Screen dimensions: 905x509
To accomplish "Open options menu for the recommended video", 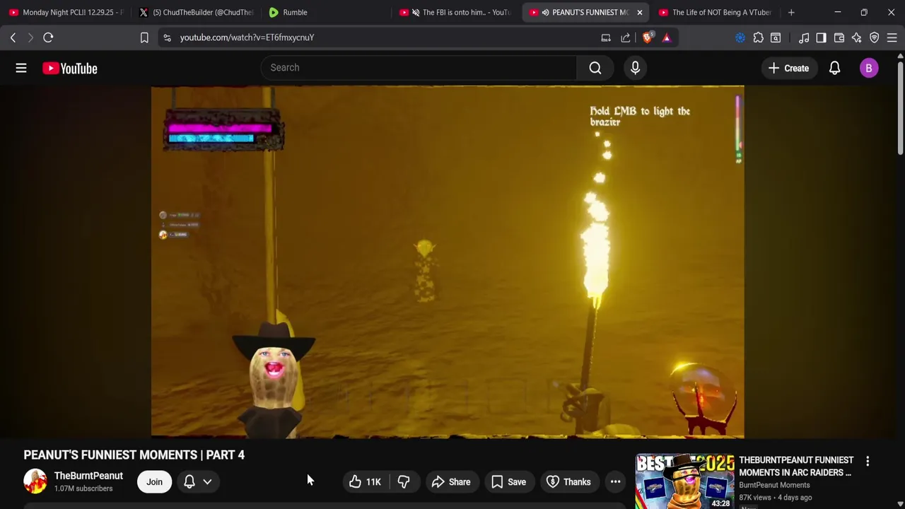I will point(868,461).
